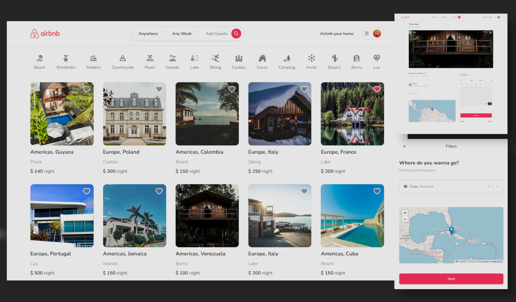Click the Next button in Filters
The height and width of the screenshot is (302, 516).
point(451,279)
